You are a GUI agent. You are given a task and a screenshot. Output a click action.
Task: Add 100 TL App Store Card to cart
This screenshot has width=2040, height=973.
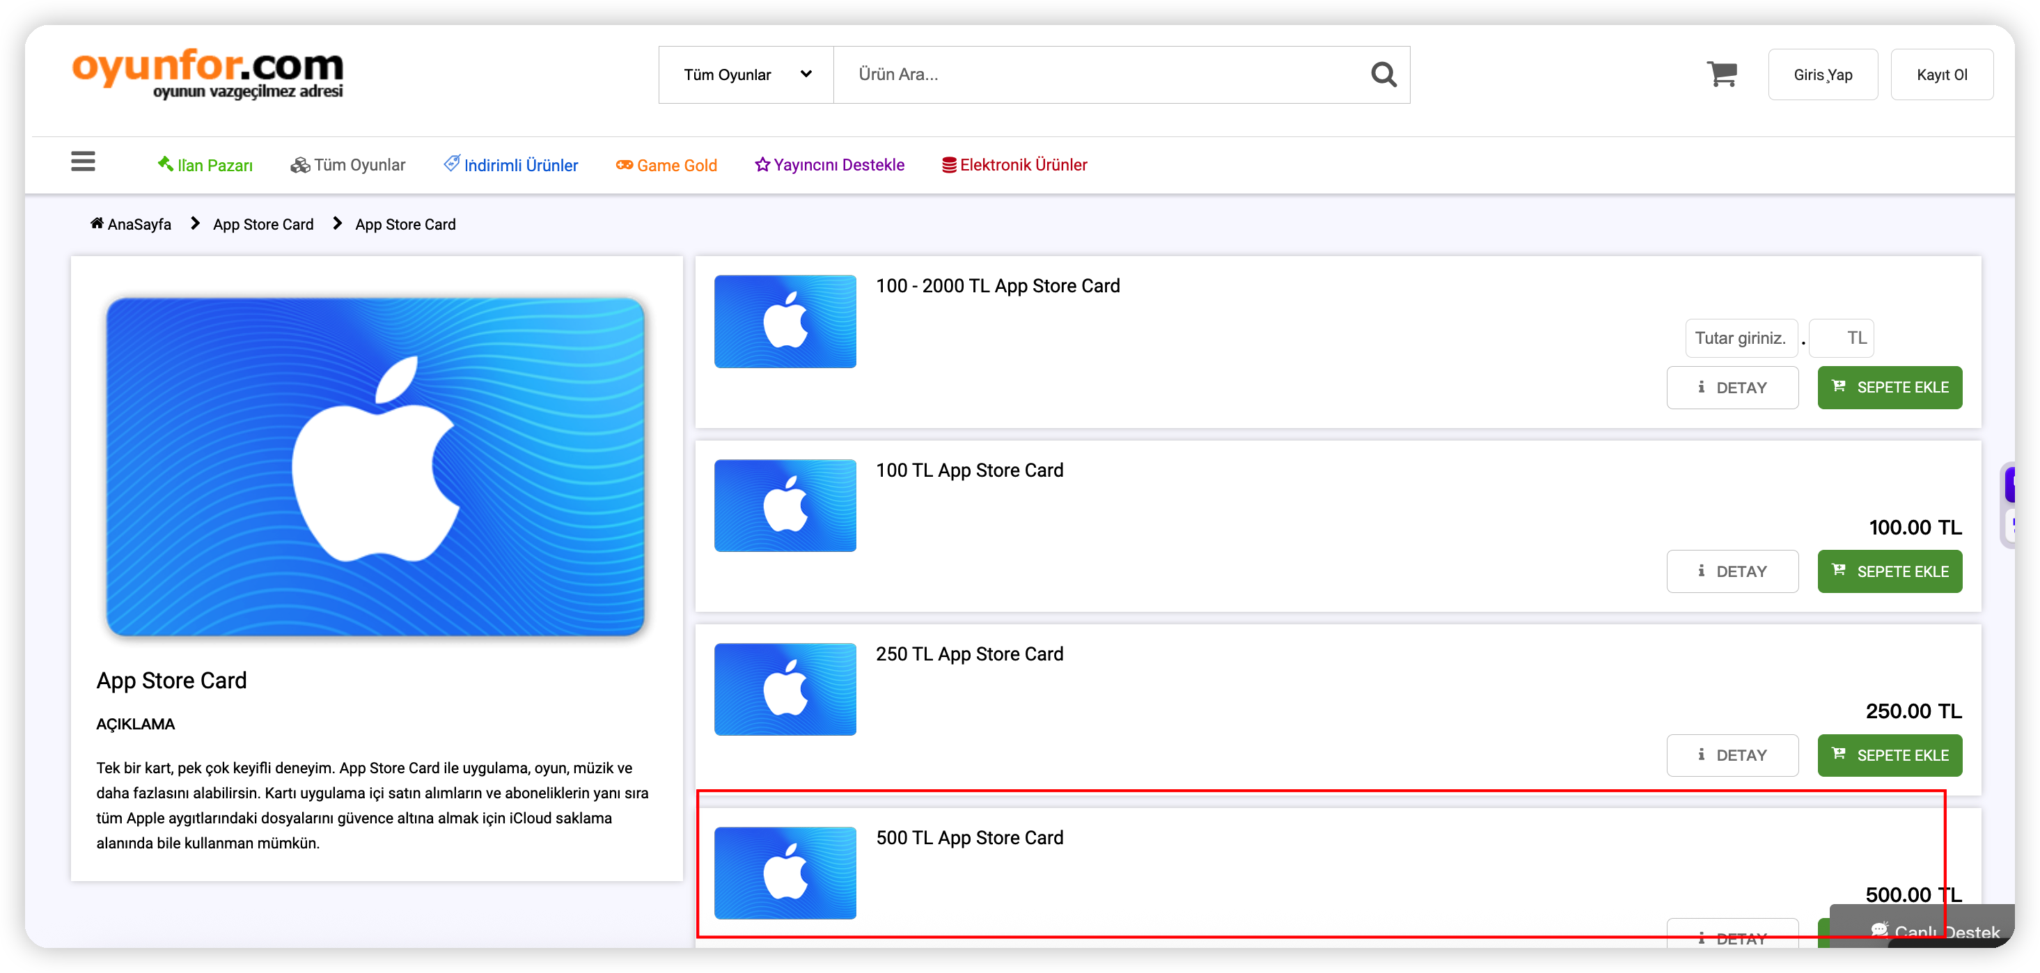[x=1890, y=571]
